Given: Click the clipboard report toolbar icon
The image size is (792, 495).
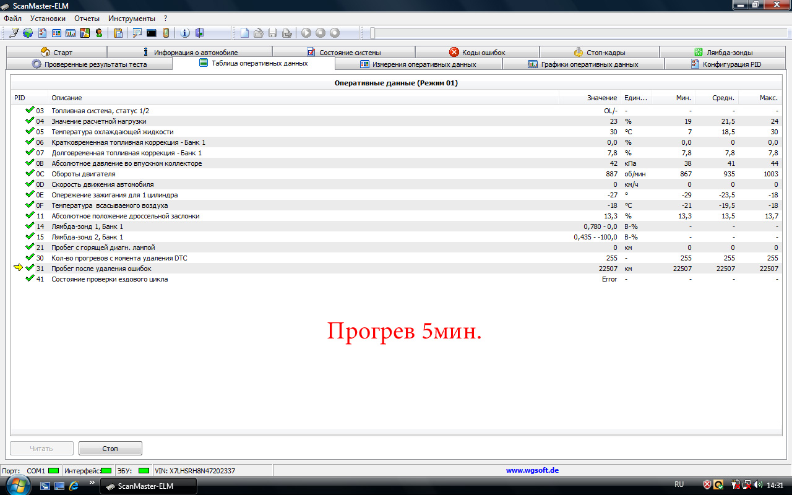Looking at the screenshot, I should coord(118,33).
